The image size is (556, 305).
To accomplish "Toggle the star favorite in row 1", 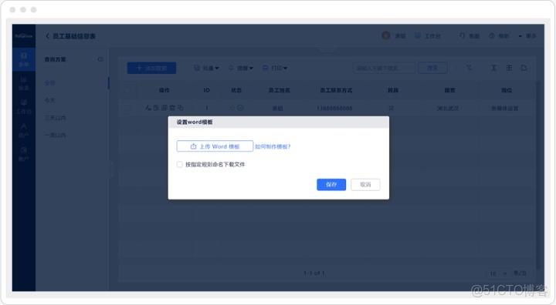I will pos(232,108).
